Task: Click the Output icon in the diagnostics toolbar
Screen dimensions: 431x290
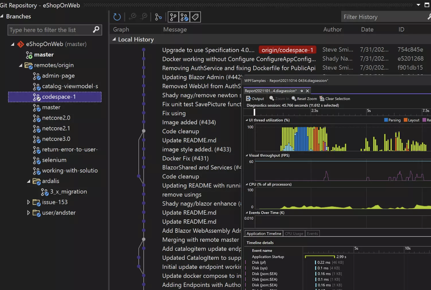Action: 249,99
